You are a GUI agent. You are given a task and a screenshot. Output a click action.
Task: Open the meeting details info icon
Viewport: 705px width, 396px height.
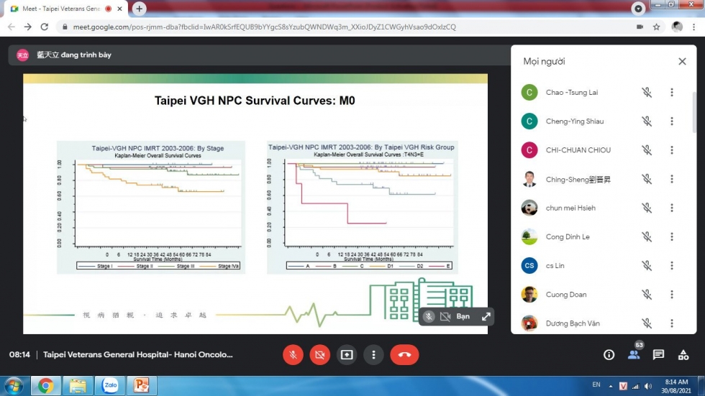point(609,354)
